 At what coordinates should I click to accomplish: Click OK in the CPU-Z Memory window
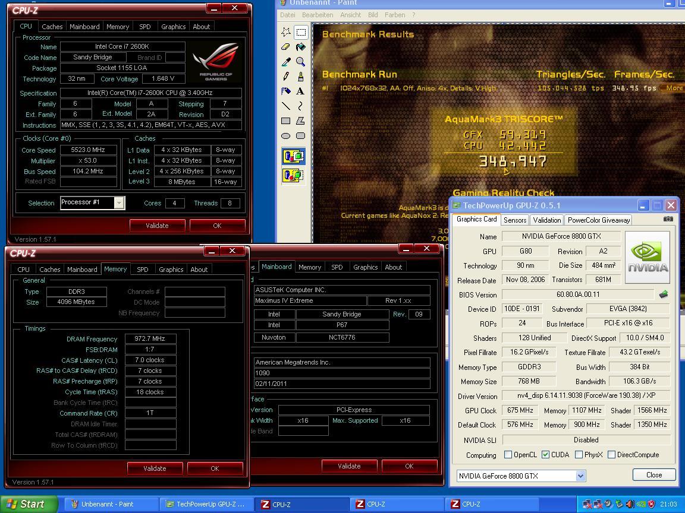click(x=215, y=468)
